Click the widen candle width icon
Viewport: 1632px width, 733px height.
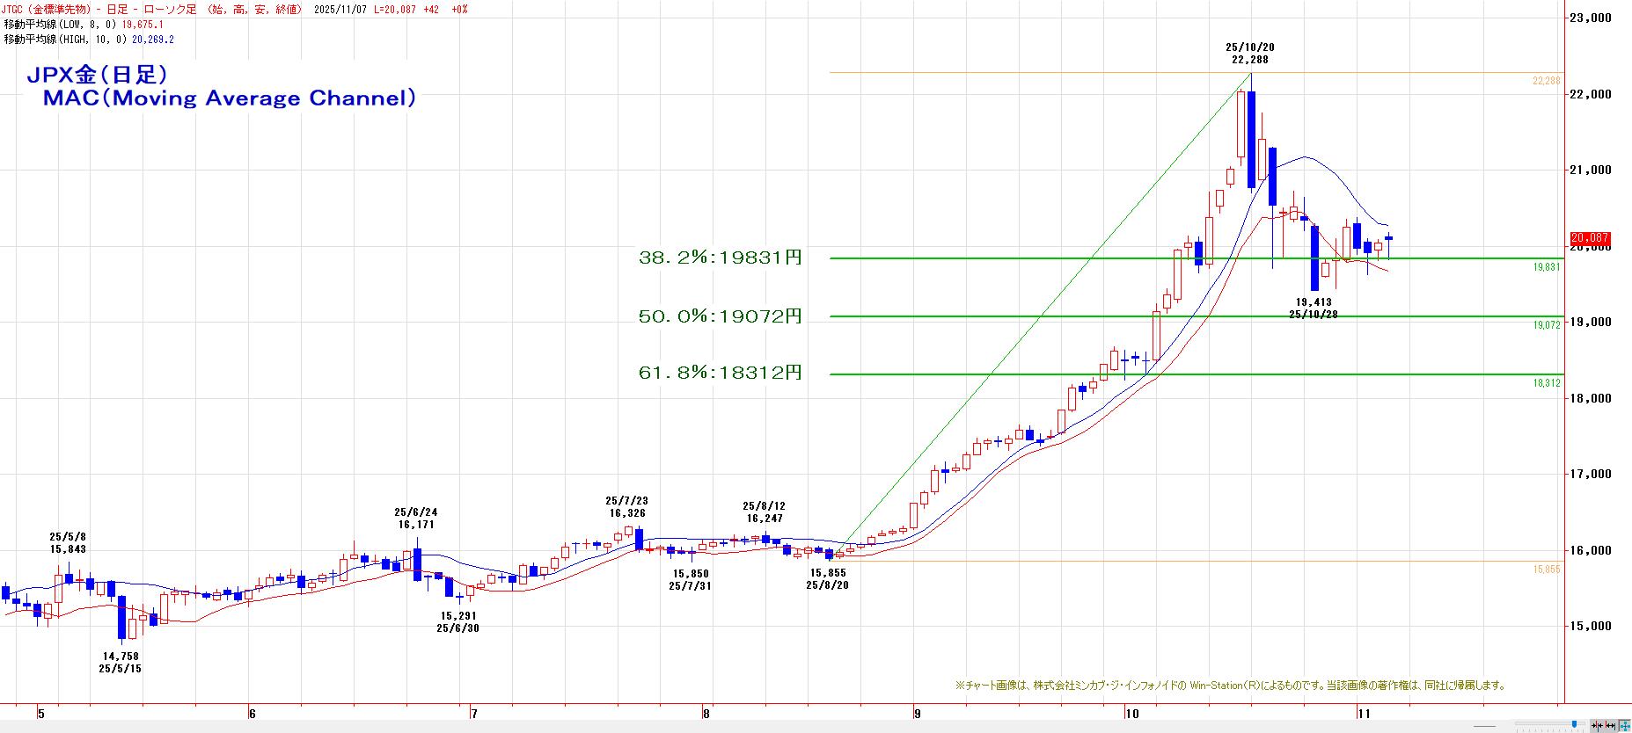pyautogui.click(x=1610, y=726)
